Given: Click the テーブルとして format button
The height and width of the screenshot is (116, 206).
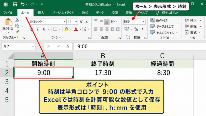Looking at the screenshot, I should coord(162,26).
